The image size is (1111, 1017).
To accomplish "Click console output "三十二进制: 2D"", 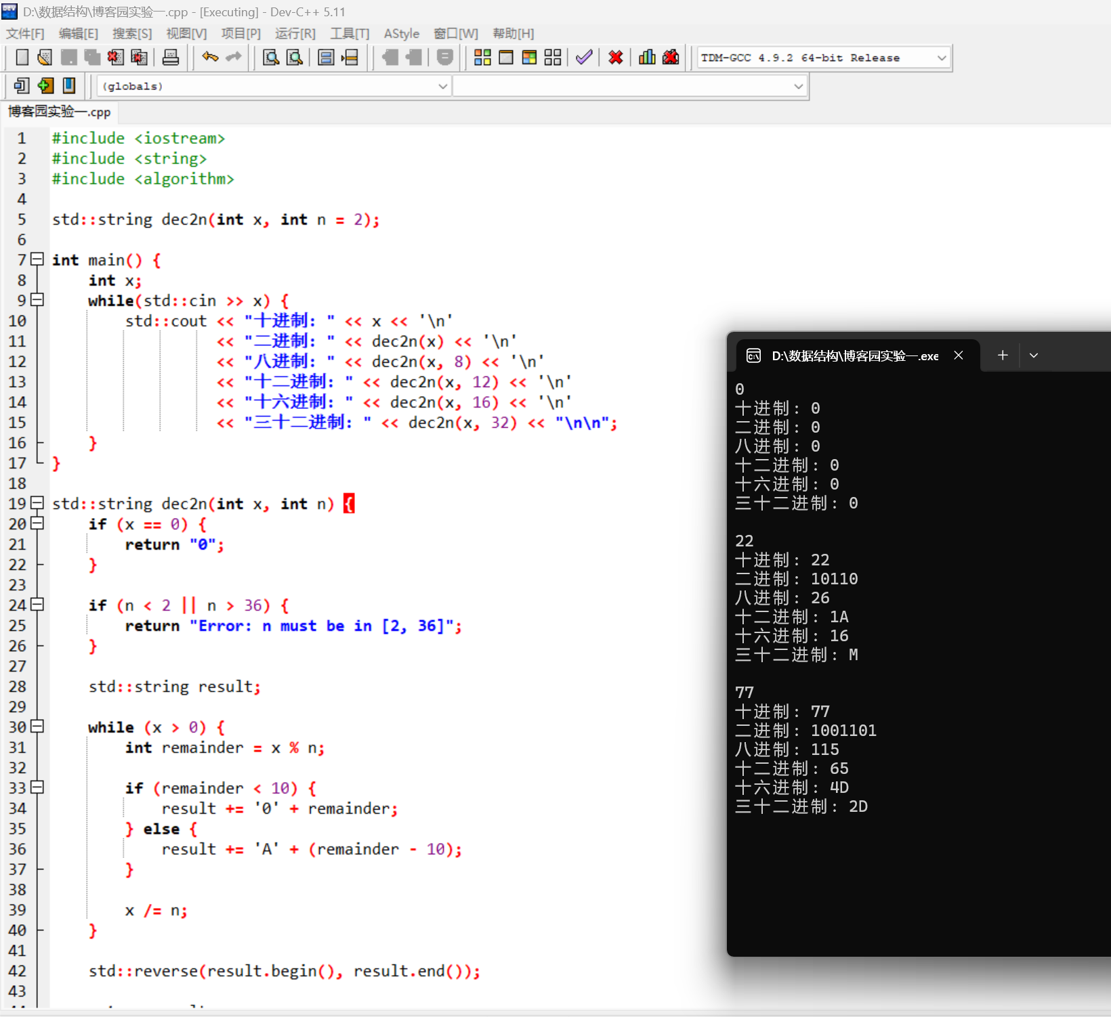I will click(x=801, y=806).
